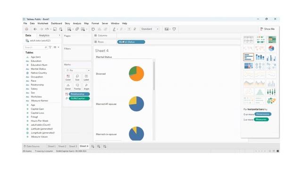Create a new worksheet from toolbar

(69, 29)
